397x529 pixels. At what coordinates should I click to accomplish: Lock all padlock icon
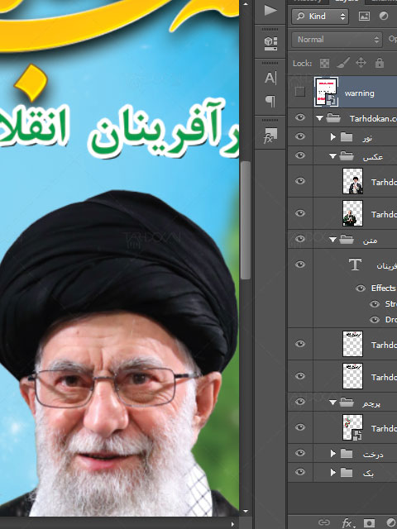[x=380, y=63]
